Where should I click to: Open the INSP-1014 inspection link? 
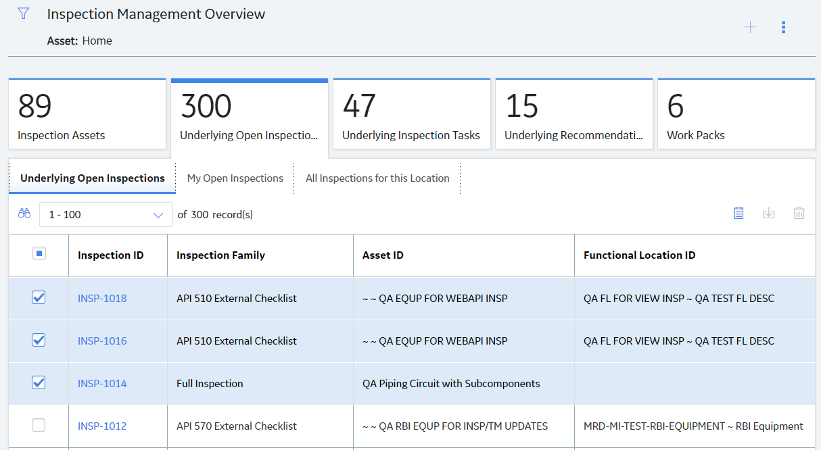pyautogui.click(x=102, y=383)
